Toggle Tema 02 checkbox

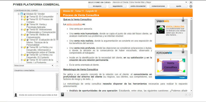tap(28, 17)
